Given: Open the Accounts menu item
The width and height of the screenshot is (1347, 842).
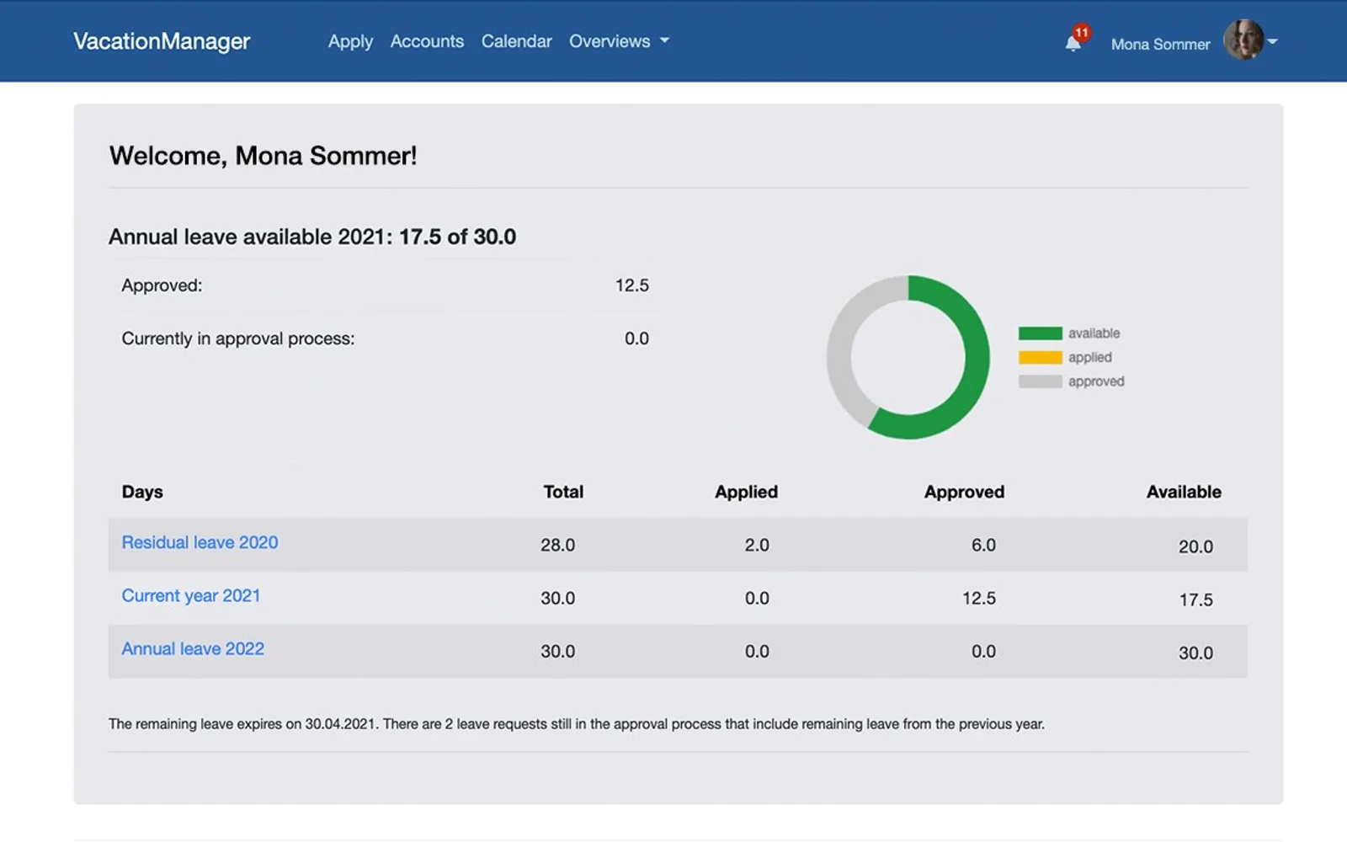Looking at the screenshot, I should [x=427, y=41].
